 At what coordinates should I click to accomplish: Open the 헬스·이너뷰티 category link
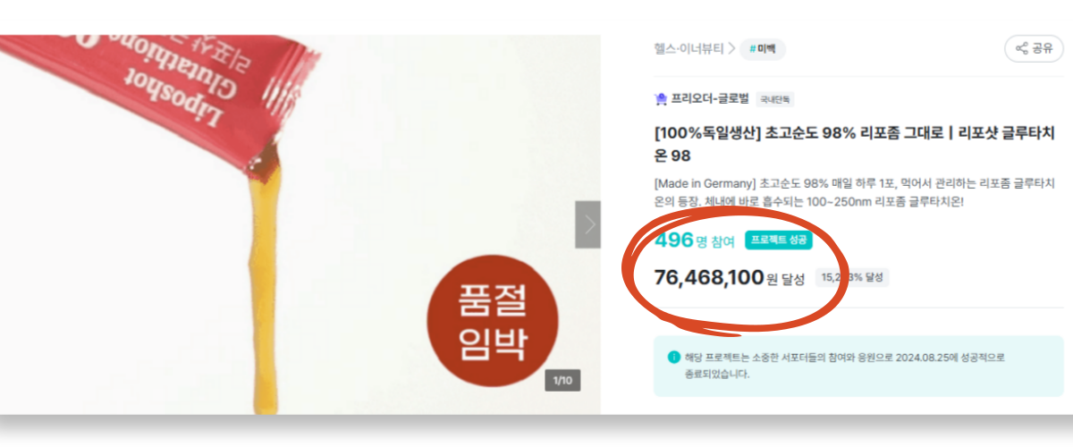tap(689, 49)
